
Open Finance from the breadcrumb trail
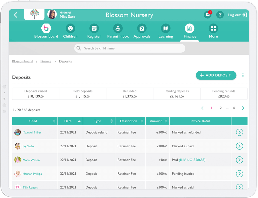click(x=46, y=61)
